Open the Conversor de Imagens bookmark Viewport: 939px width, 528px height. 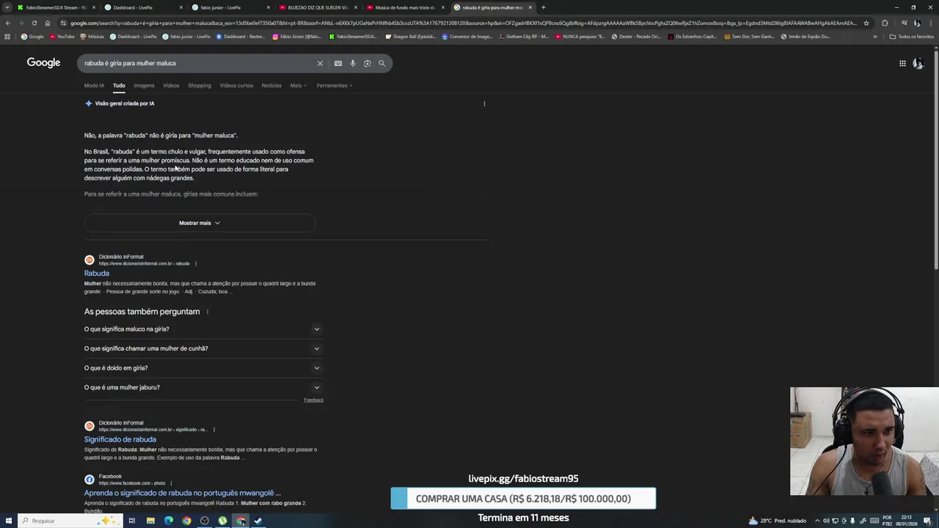pyautogui.click(x=468, y=36)
